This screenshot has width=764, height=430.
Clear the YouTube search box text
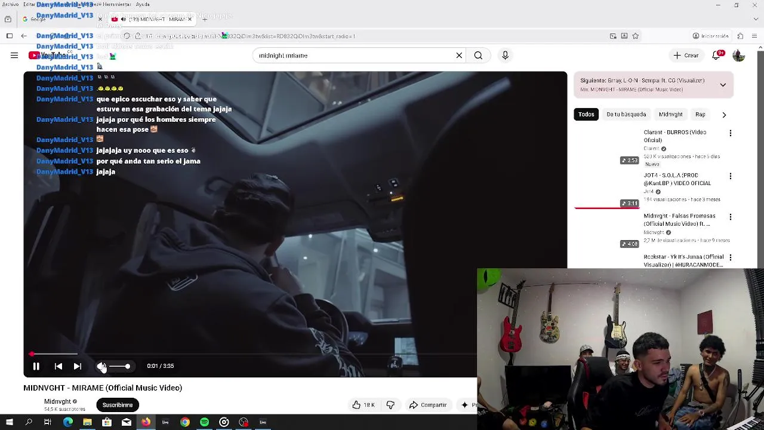click(459, 56)
